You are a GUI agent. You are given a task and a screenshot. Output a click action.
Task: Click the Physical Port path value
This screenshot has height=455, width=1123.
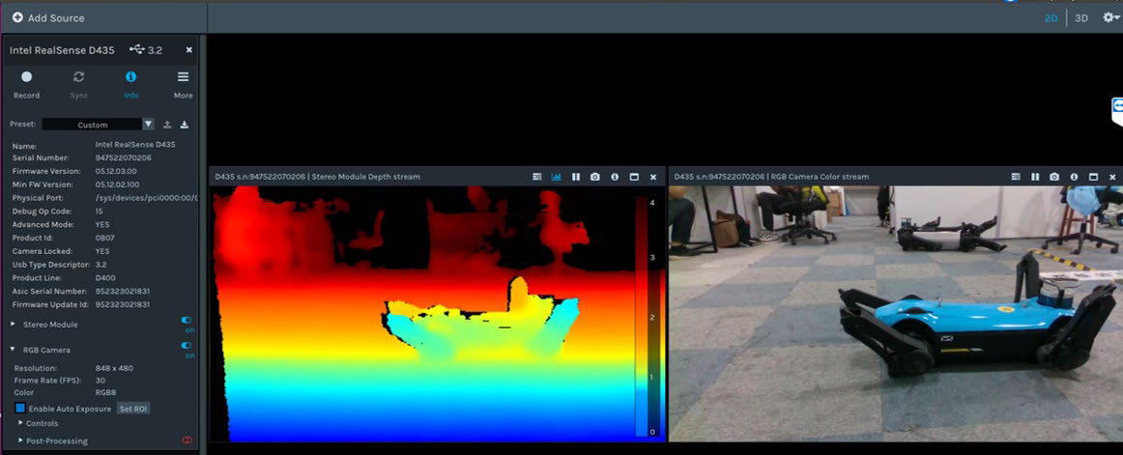[x=145, y=198]
